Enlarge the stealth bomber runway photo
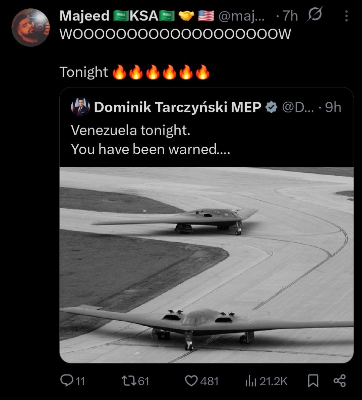The image size is (362, 400). tap(206, 265)
